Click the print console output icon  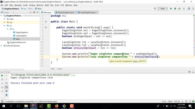(6, 91)
